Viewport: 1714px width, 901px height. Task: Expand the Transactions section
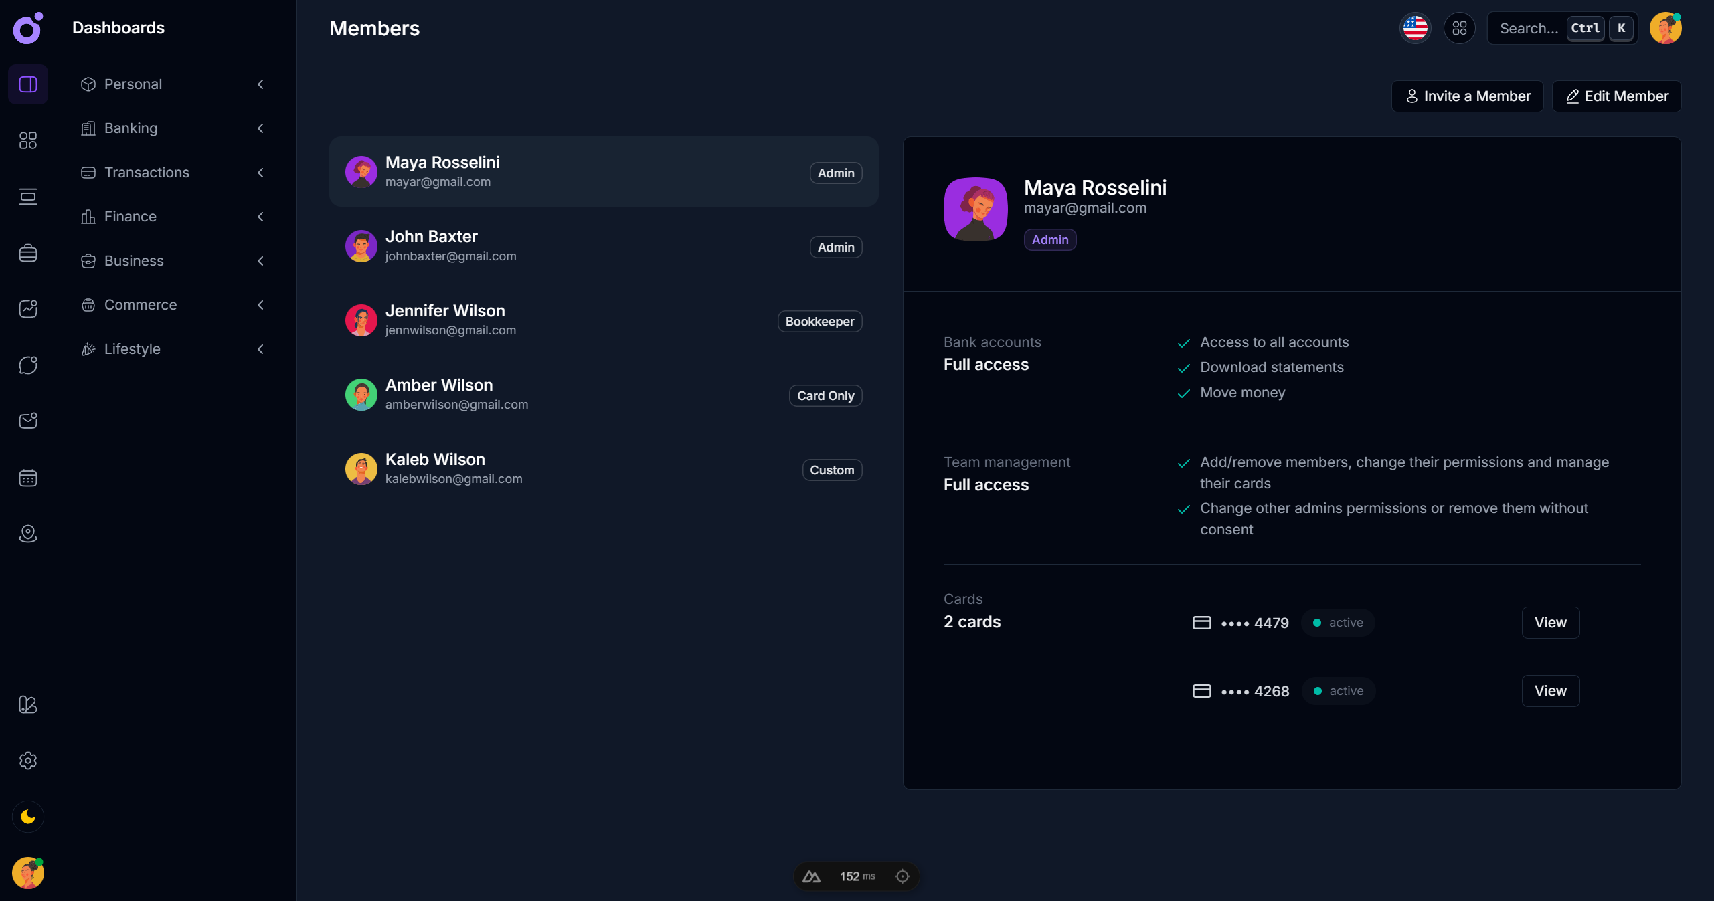click(x=260, y=173)
